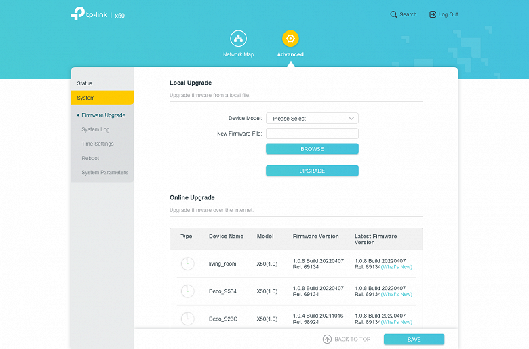Click living_room's current firmware version cell
The image size is (529, 349).
click(318, 264)
